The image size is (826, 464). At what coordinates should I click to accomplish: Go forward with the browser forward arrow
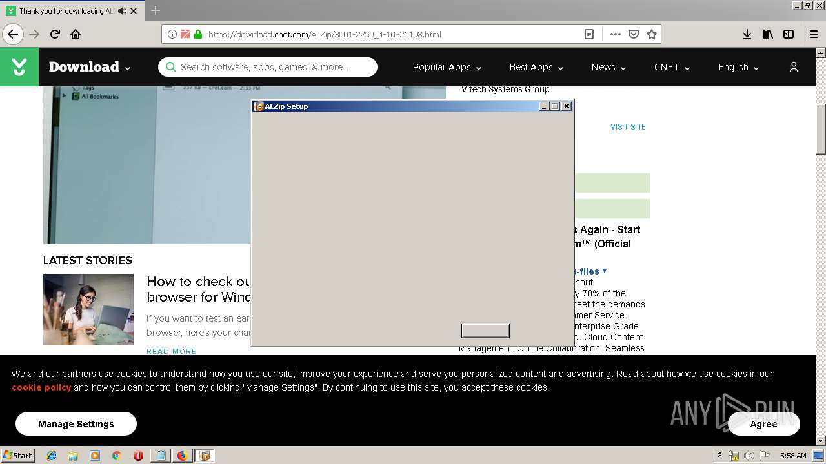pos(34,34)
